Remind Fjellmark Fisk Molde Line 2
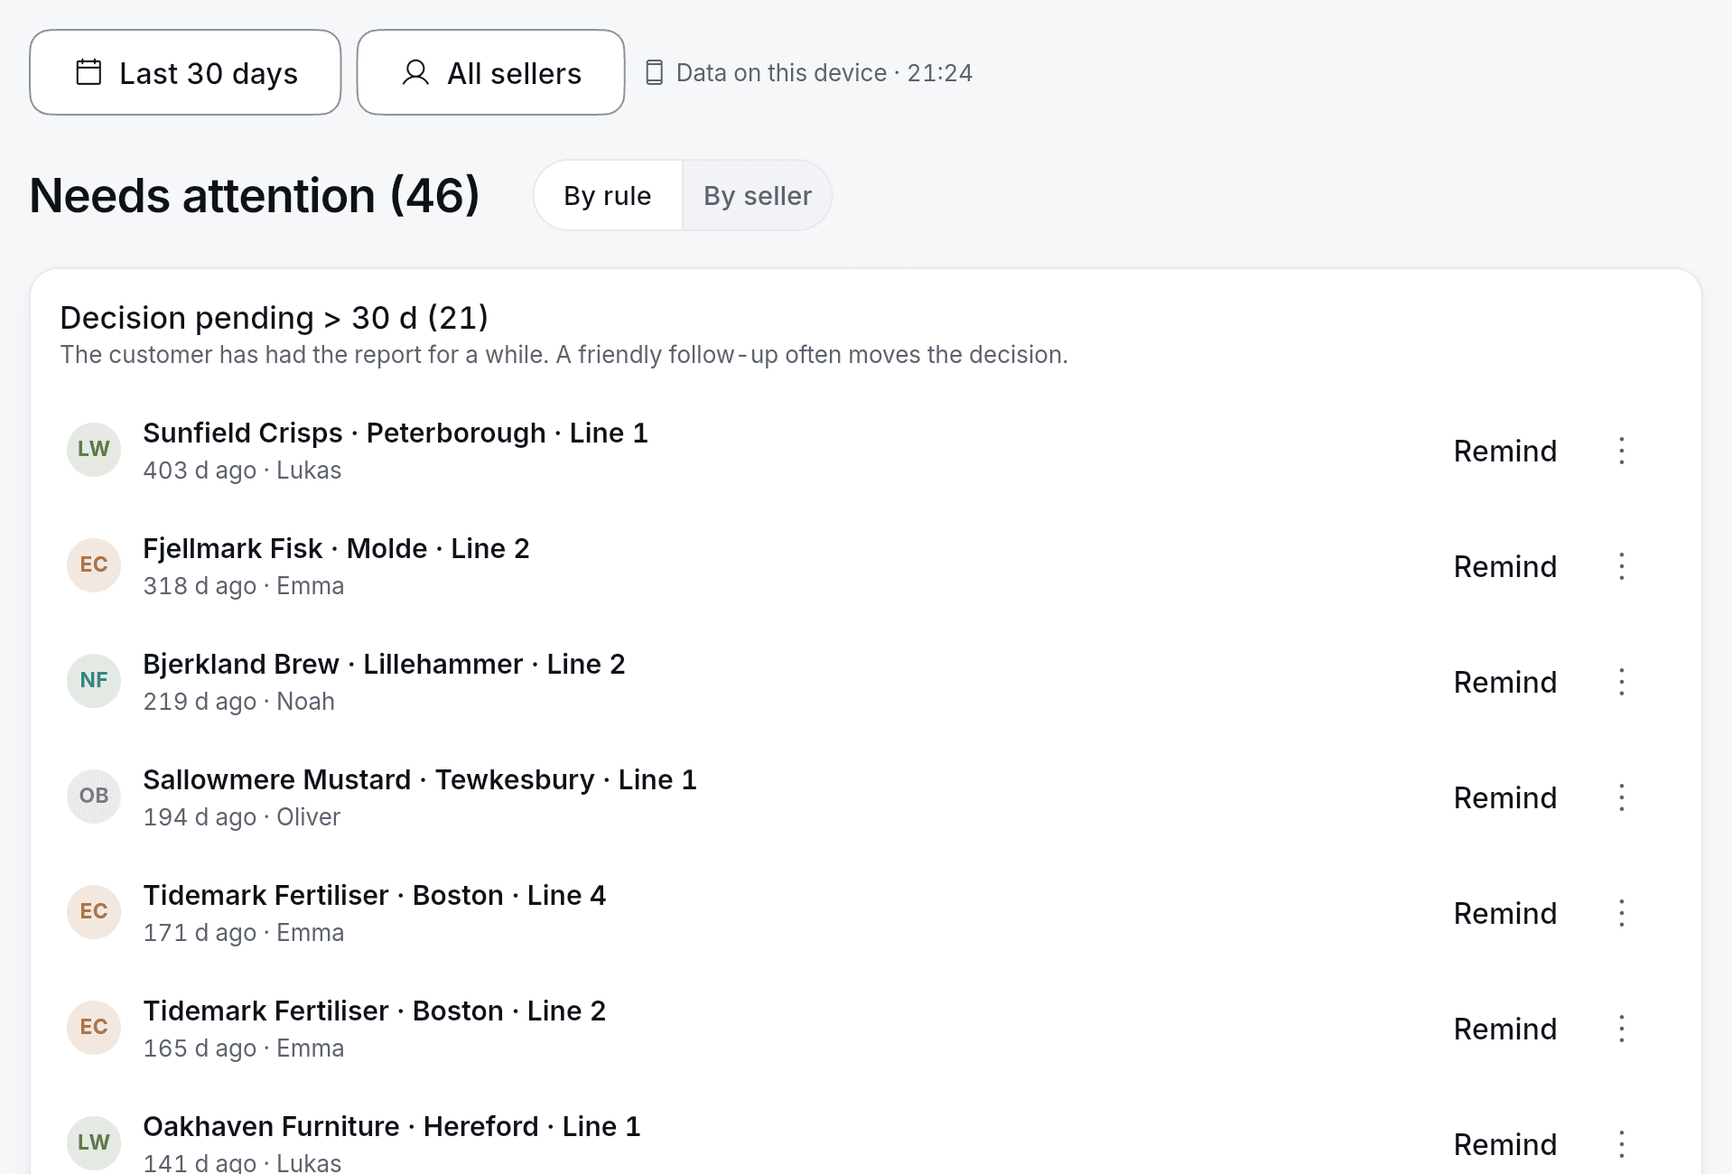Viewport: 1732px width, 1174px height. point(1505,566)
